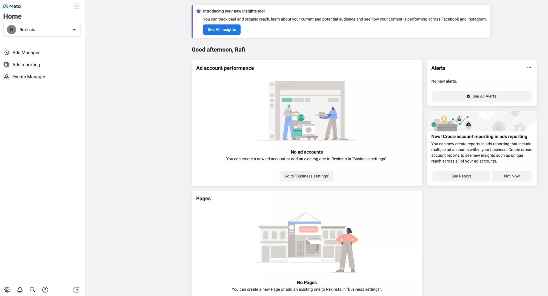
Task: Click the Home label in sidebar
Action: click(x=12, y=16)
